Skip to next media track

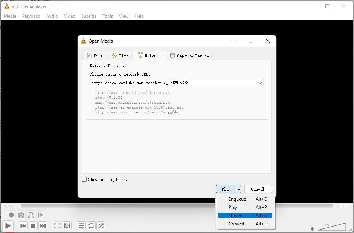43,226
